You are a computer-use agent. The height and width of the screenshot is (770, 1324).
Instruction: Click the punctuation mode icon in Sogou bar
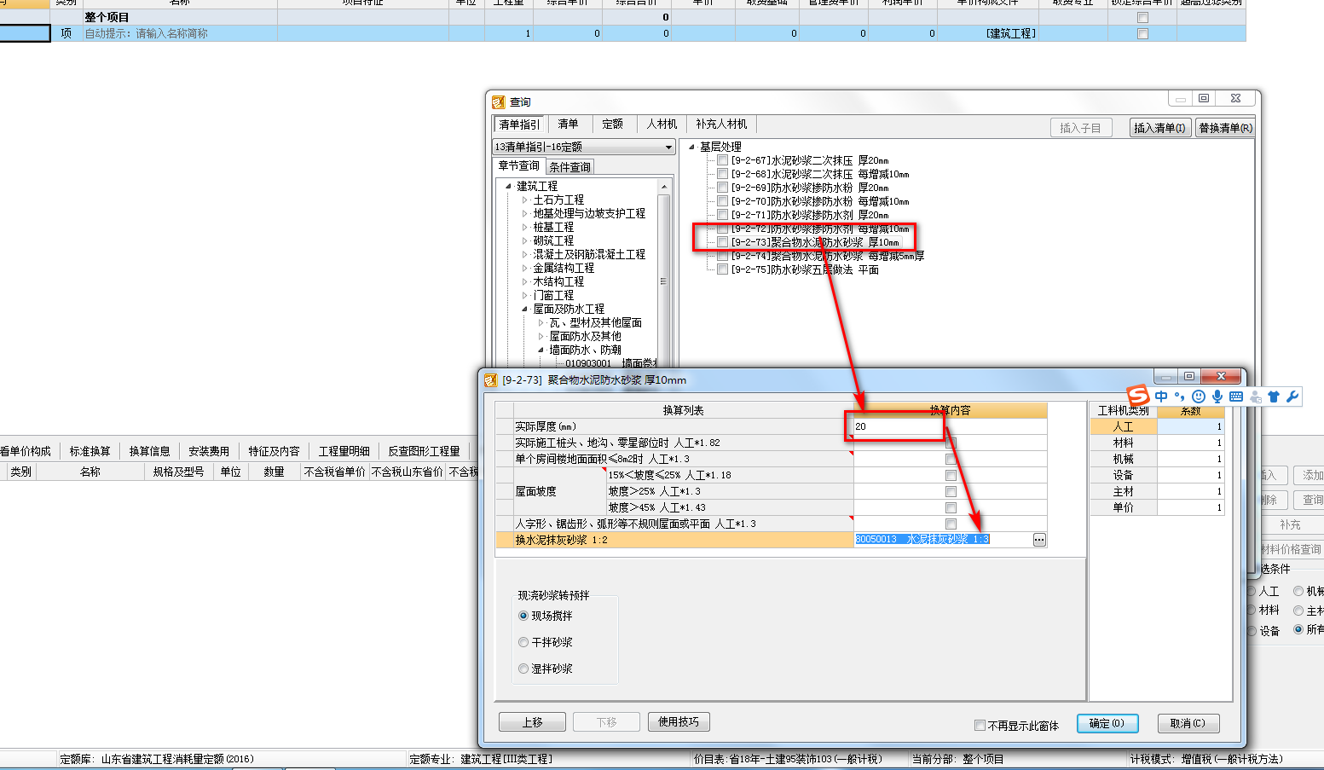point(1180,397)
